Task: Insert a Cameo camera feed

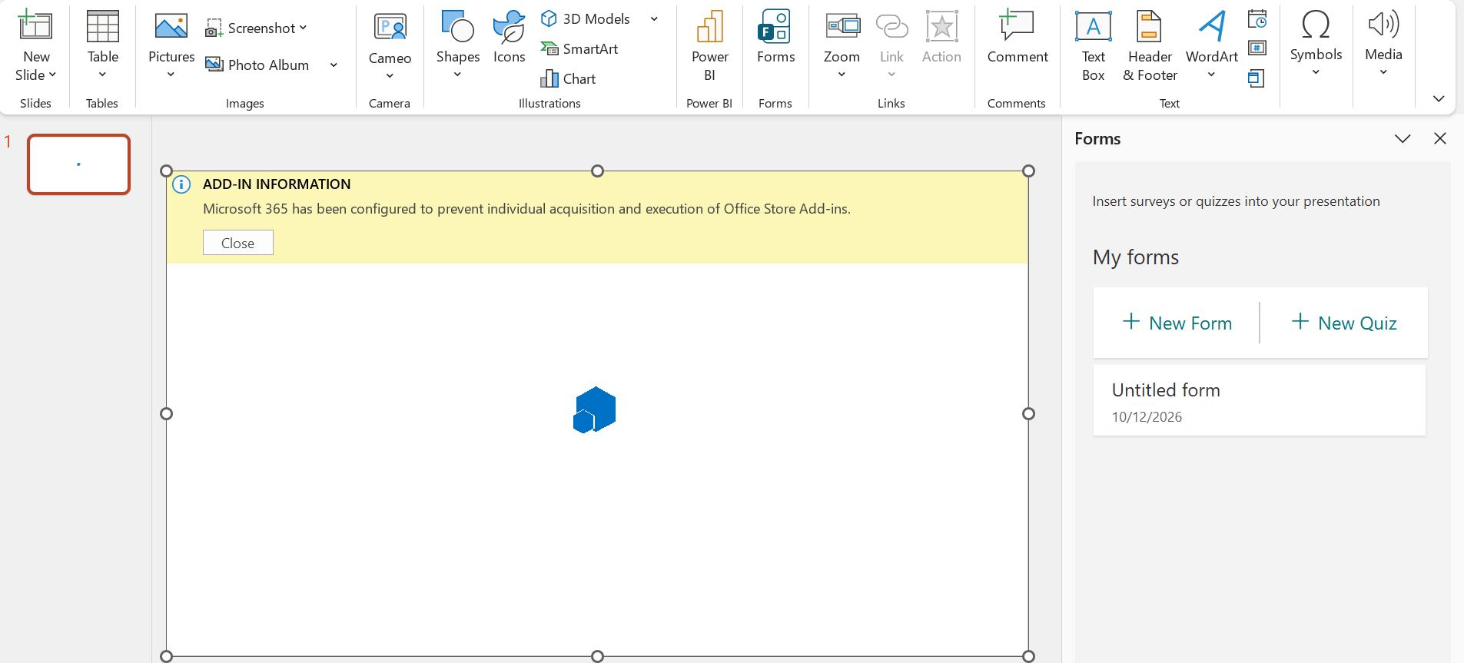Action: click(x=390, y=45)
